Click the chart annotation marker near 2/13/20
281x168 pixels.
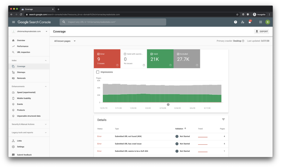[168, 105]
